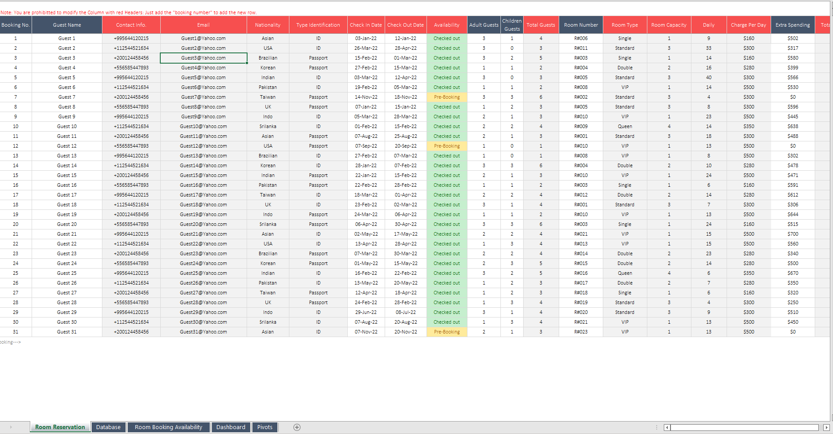Click the left arrow on the horizontal scrollbar

666,427
